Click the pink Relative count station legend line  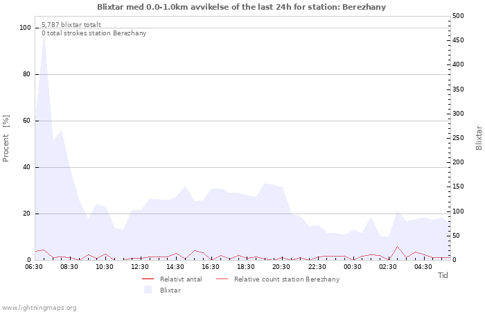point(222,279)
